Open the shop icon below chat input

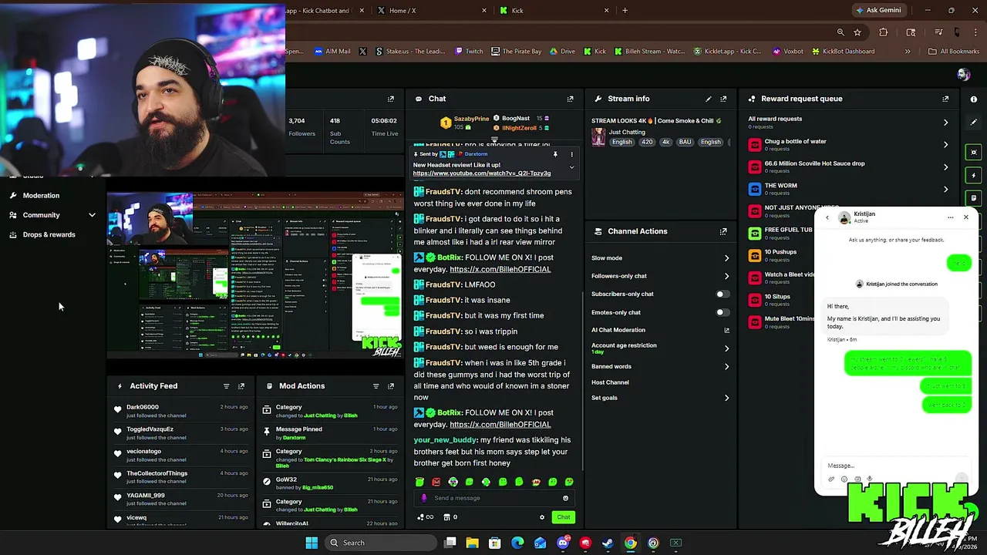click(447, 517)
